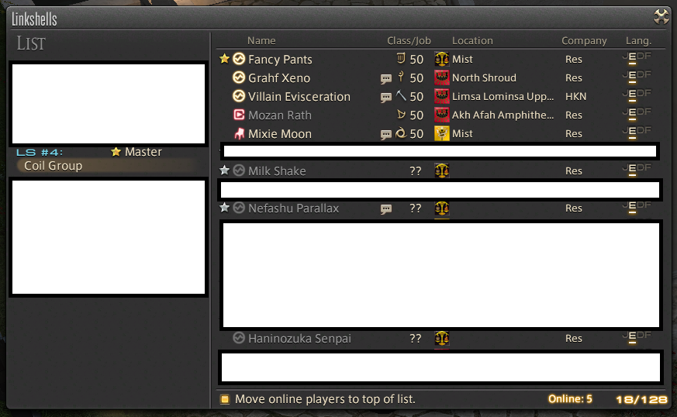Click the Company column header
This screenshot has width=677, height=417.
(x=584, y=40)
